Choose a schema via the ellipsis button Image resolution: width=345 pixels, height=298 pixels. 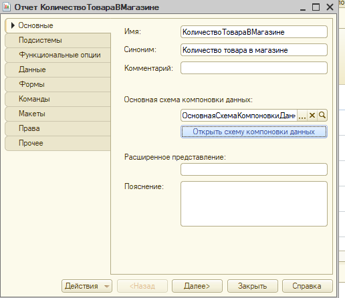click(302, 116)
